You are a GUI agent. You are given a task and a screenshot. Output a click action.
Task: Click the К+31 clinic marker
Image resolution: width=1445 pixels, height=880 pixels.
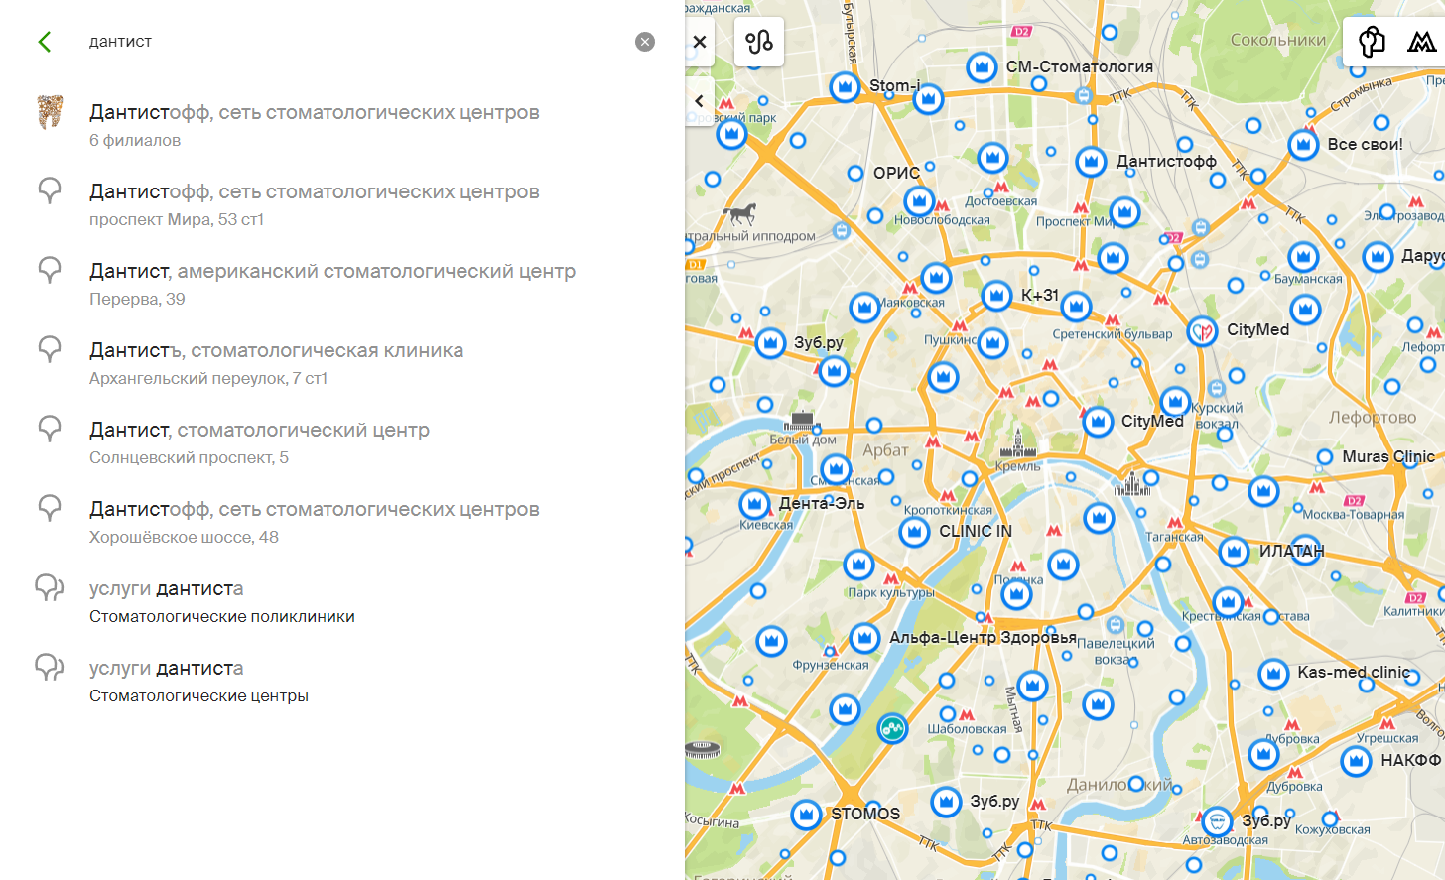pyautogui.click(x=996, y=295)
